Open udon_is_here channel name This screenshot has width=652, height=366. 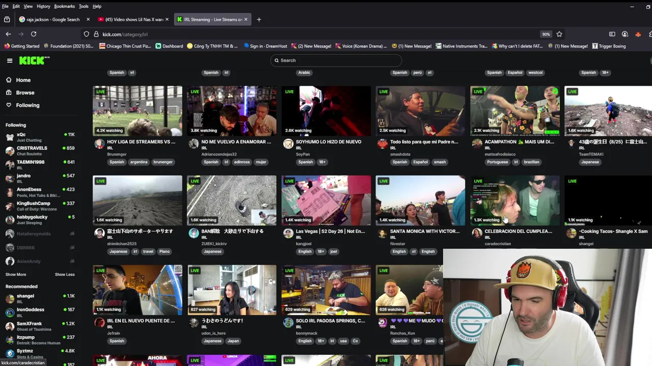point(213,333)
